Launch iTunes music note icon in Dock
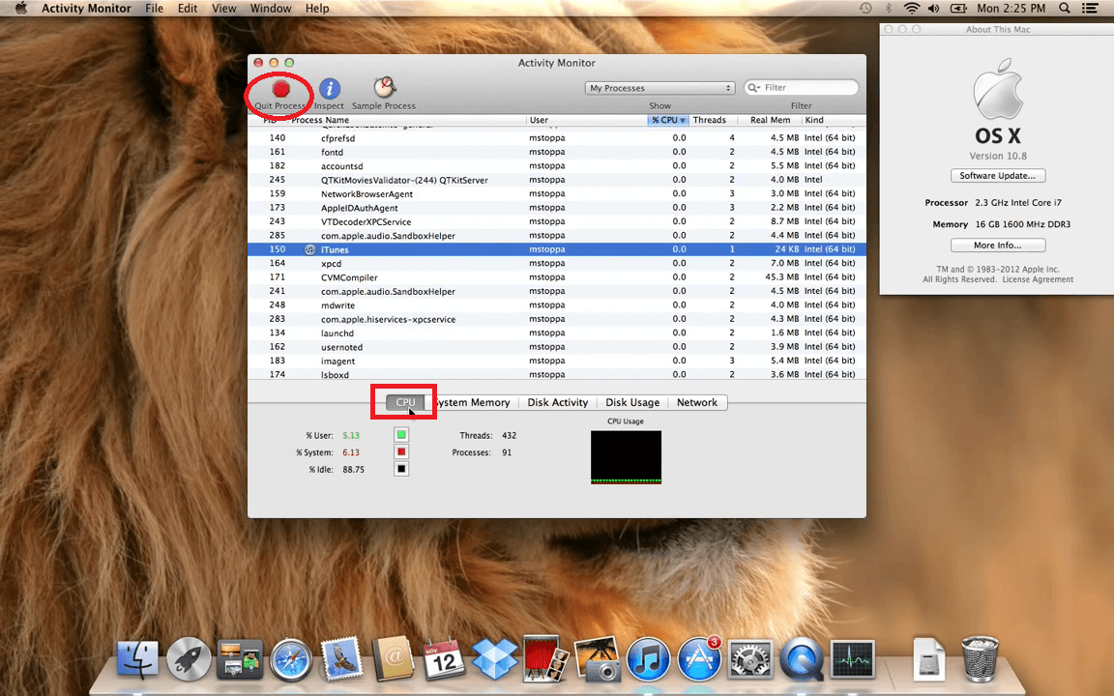Image resolution: width=1114 pixels, height=696 pixels. (648, 659)
